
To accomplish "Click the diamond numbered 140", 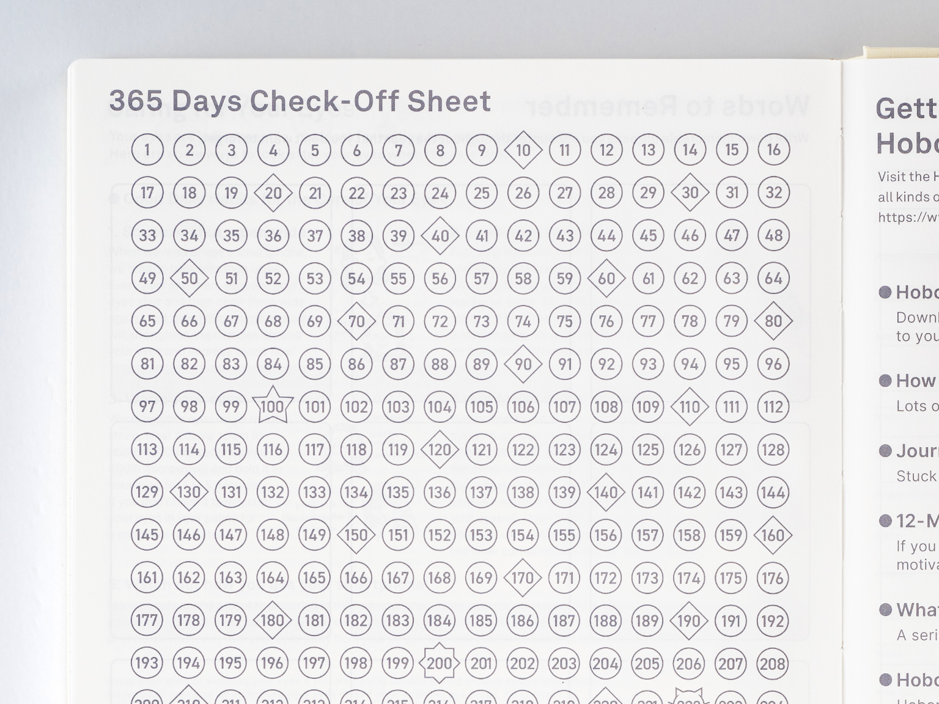I will pos(606,493).
